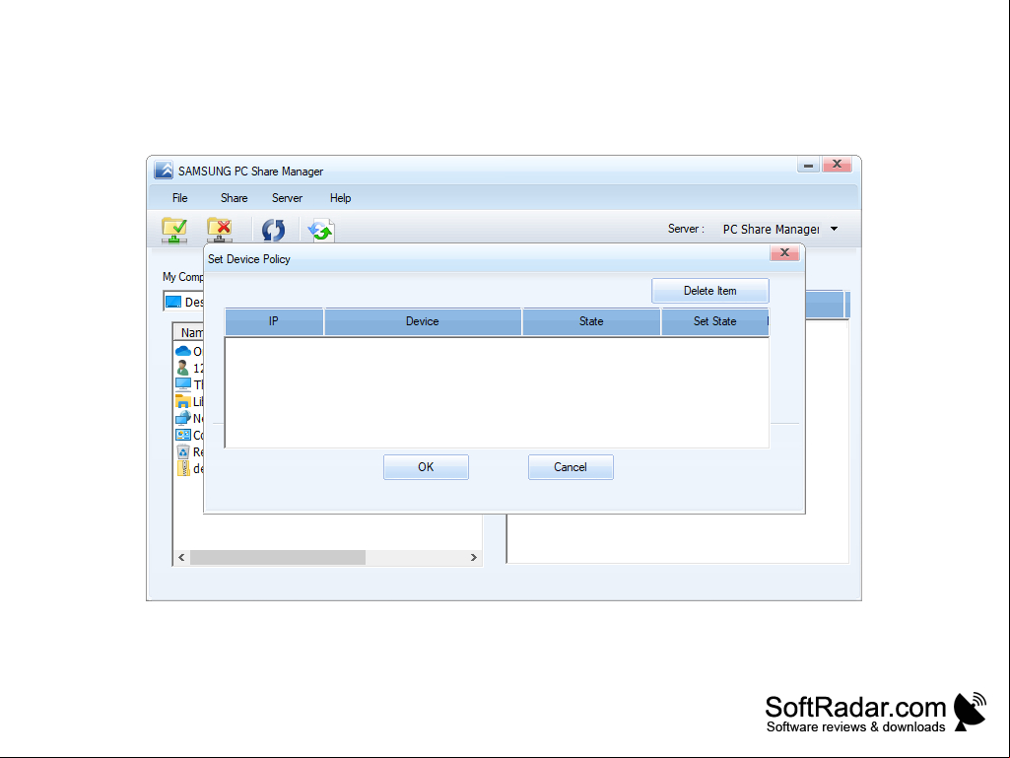Click the State column header
The width and height of the screenshot is (1010, 758).
pos(591,321)
